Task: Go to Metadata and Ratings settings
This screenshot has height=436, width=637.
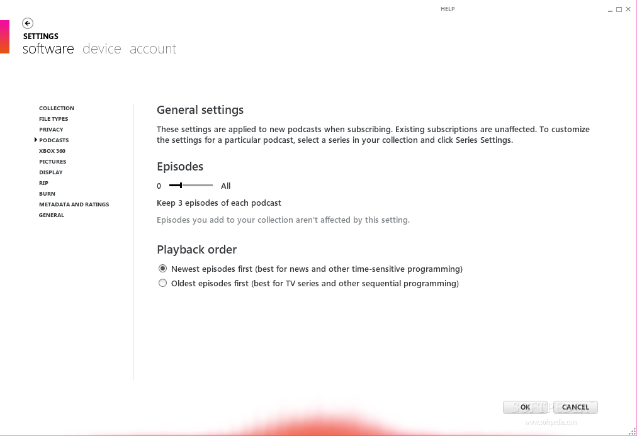Action: (x=74, y=204)
